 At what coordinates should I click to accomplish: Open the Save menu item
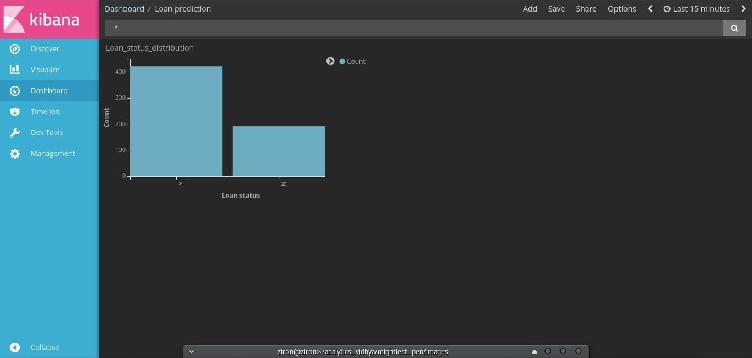click(x=557, y=9)
